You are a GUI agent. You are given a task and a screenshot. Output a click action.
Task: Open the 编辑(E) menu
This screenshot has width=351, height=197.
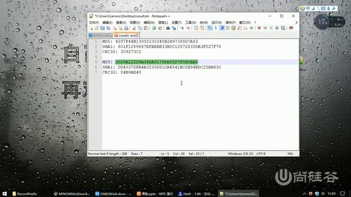coord(107,22)
